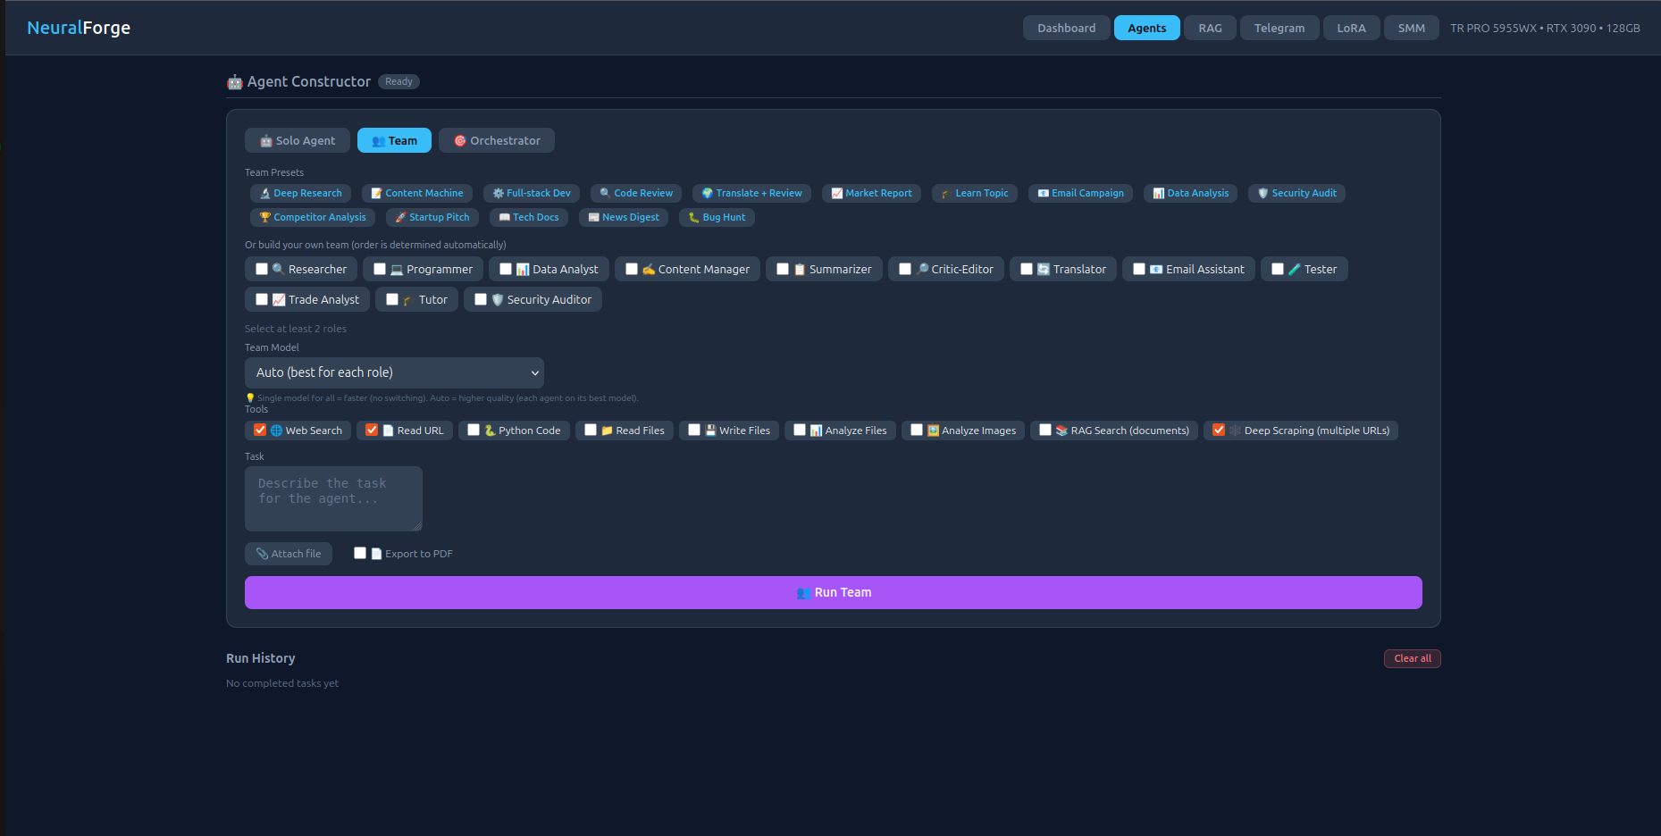This screenshot has width=1661, height=836.
Task: Switch to the Solo Agent mode tab
Action: pos(298,140)
